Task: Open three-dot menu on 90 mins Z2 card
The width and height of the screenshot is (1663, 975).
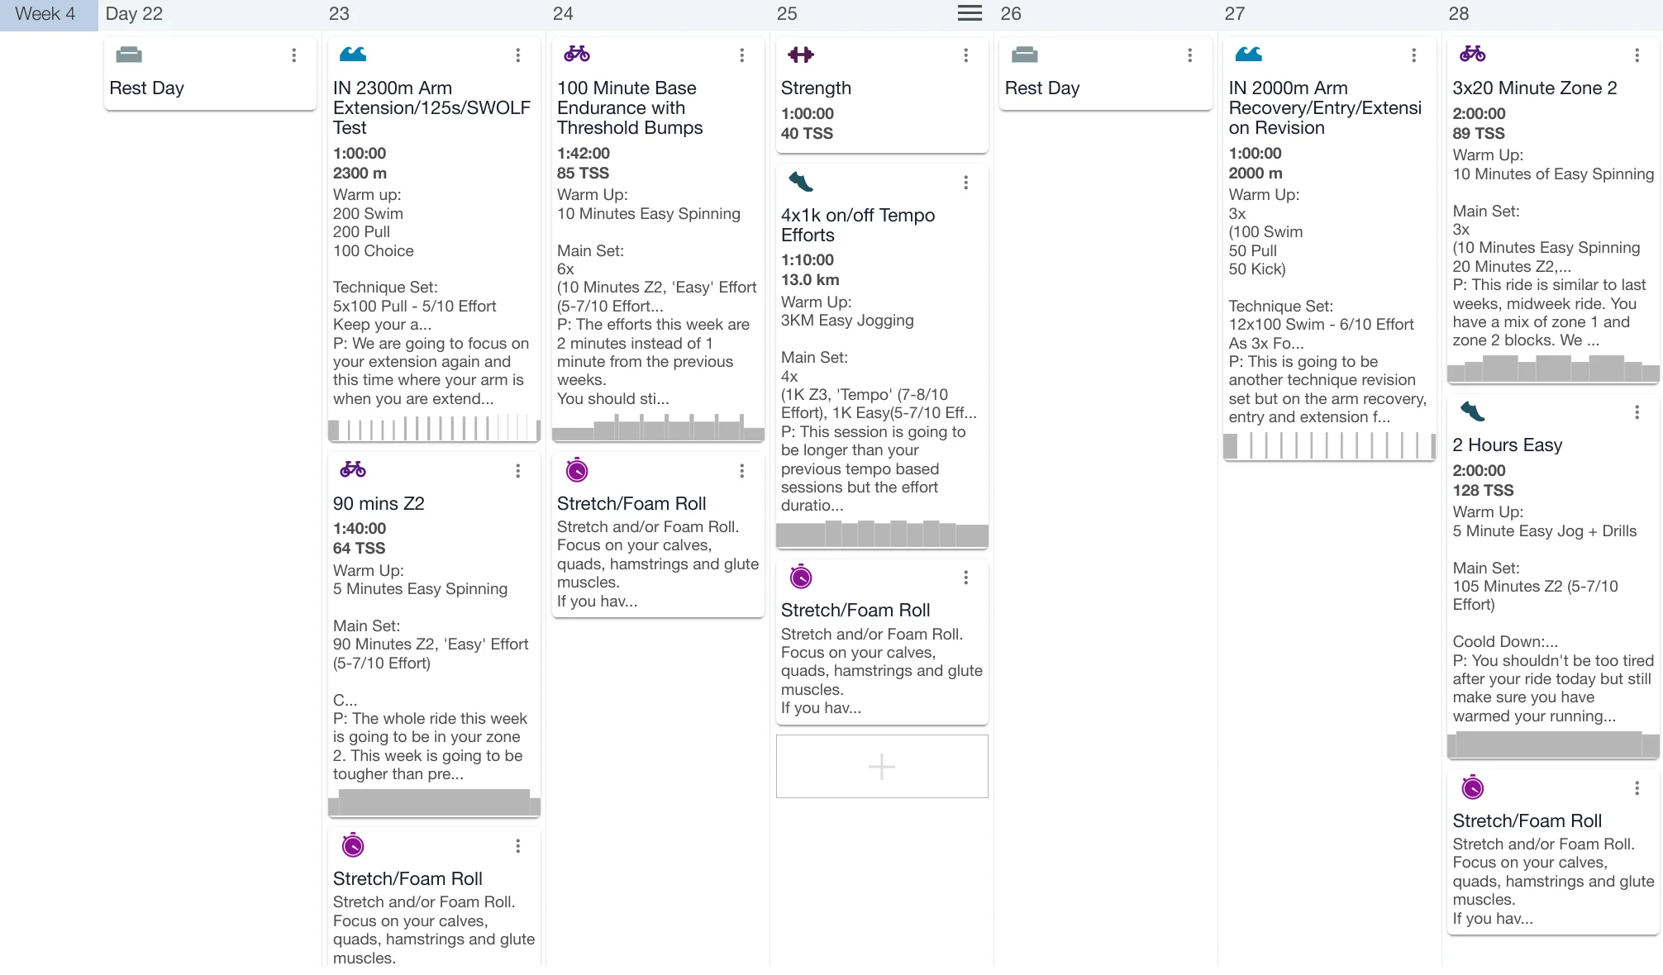Action: click(517, 471)
